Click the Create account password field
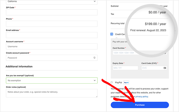Screen dimensions: 179x112 (x=52, y=58)
